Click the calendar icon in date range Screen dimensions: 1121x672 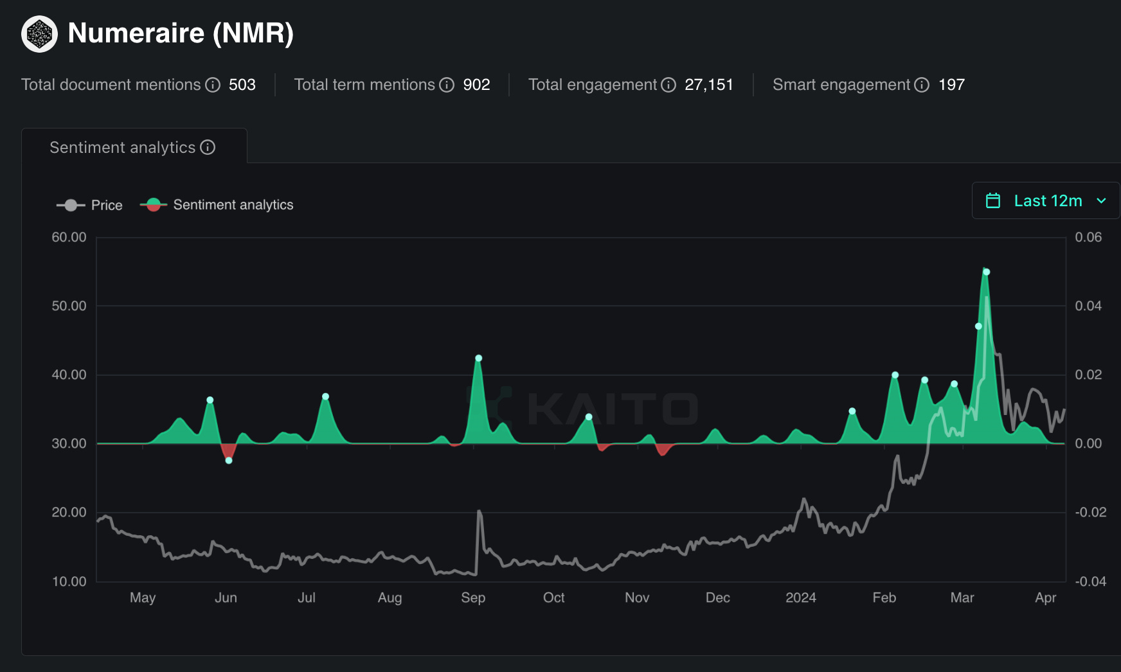point(993,201)
